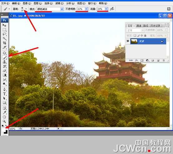173x154 pixels.
Task: Open the 流量 flow slider arrow
Action: pos(106,9)
